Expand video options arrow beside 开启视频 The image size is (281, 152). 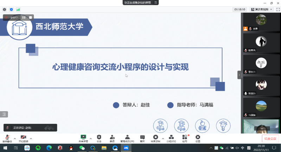click(31, 138)
